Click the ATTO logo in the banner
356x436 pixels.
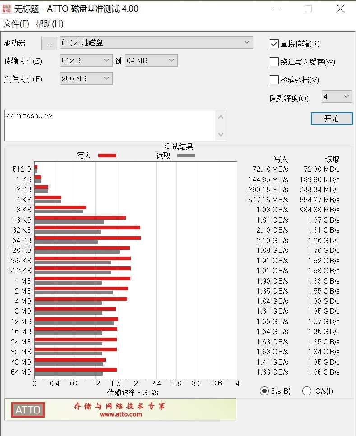click(28, 410)
